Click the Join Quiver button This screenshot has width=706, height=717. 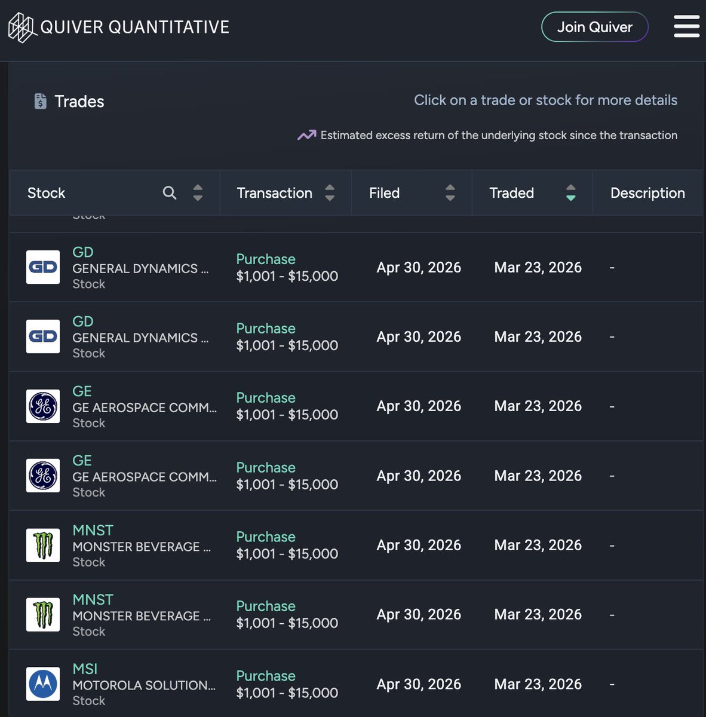tap(594, 27)
